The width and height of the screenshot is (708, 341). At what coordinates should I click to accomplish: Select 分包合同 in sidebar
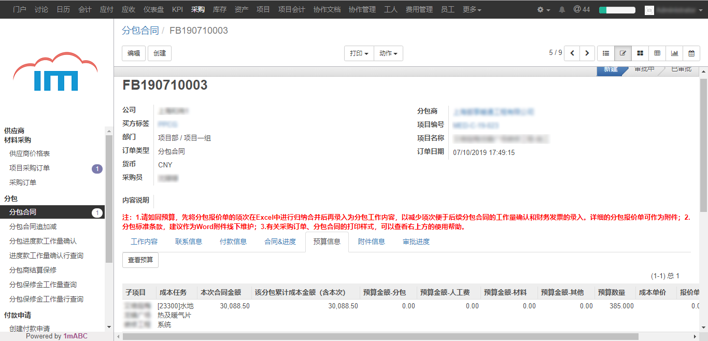(52, 212)
